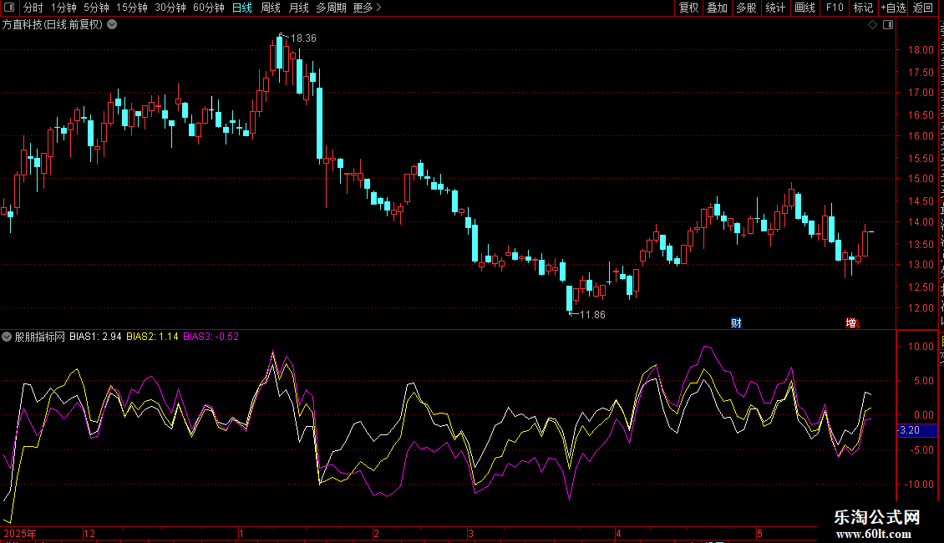
Task: Switch to 月线 monthly chart
Action: tap(298, 8)
